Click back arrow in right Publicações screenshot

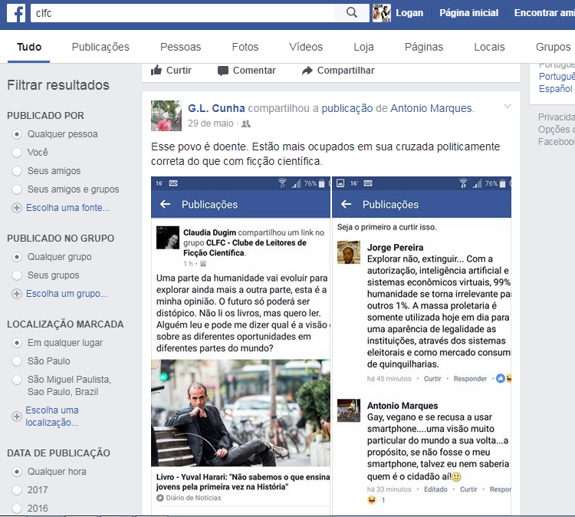[347, 204]
